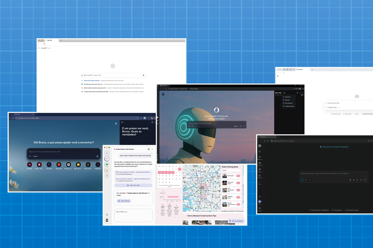Click the Ask a follow-up text box
Image resolution: width=373 pixels, height=248 pixels.
pyautogui.click(x=133, y=215)
